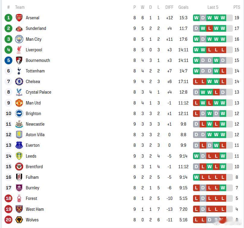The image size is (244, 228).
Task: Click the Sunderland club crest icon
Action: pyautogui.click(x=19, y=28)
